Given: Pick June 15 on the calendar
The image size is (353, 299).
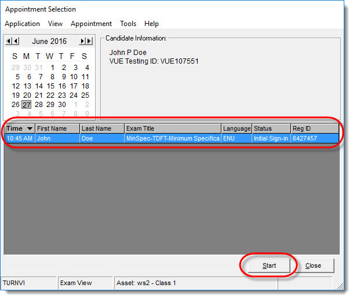Looking at the screenshot, I should click(x=50, y=86).
